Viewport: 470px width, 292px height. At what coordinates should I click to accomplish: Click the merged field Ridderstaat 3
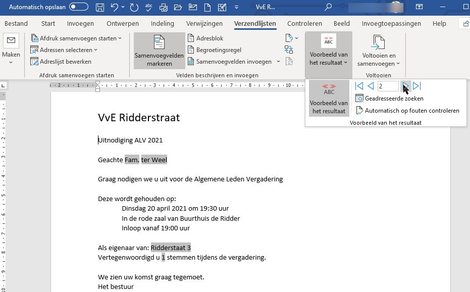[x=171, y=248]
